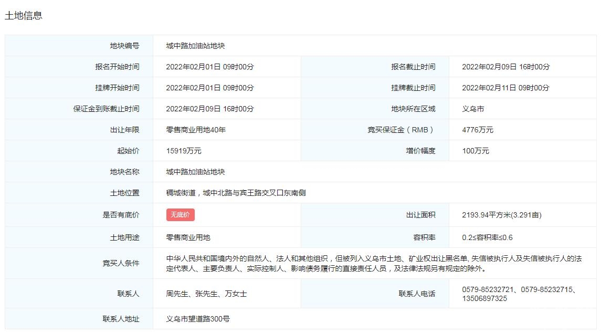Click the 无底价 red badge
This screenshot has height=333, width=601.
click(180, 215)
